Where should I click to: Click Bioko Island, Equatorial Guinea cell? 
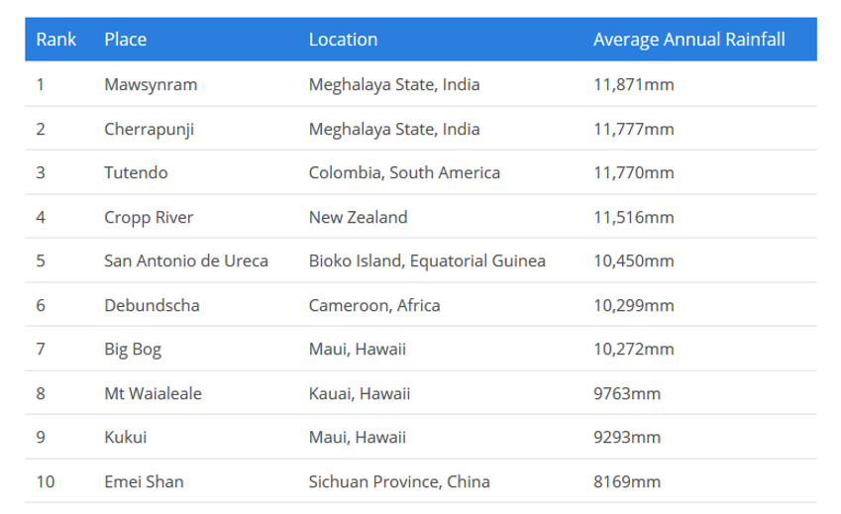(427, 261)
